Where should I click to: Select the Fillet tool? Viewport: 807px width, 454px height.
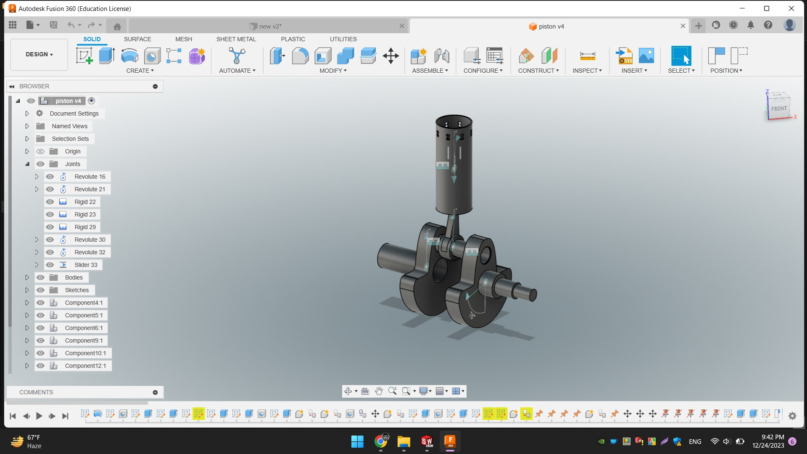pyautogui.click(x=300, y=55)
